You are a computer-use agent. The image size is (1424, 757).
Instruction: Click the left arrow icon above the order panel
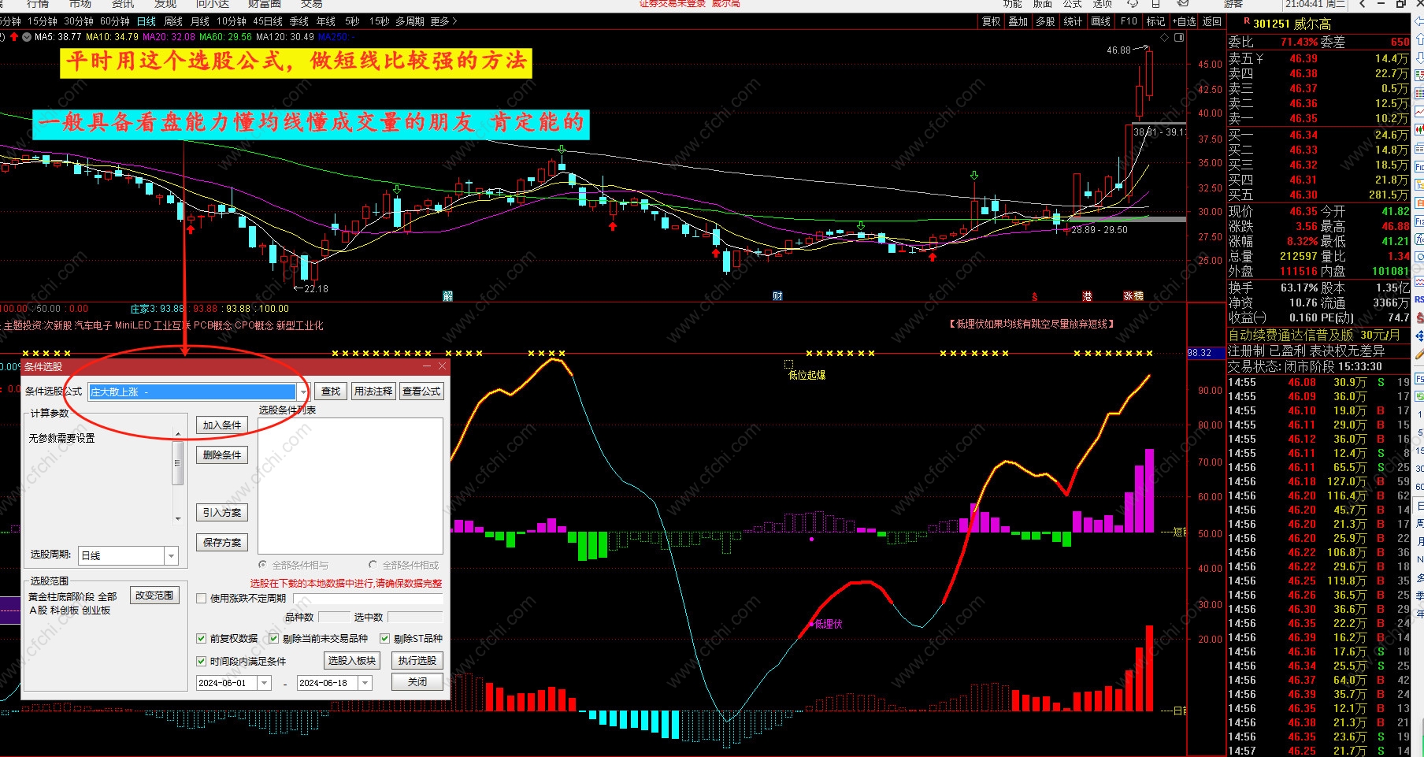click(x=1418, y=22)
